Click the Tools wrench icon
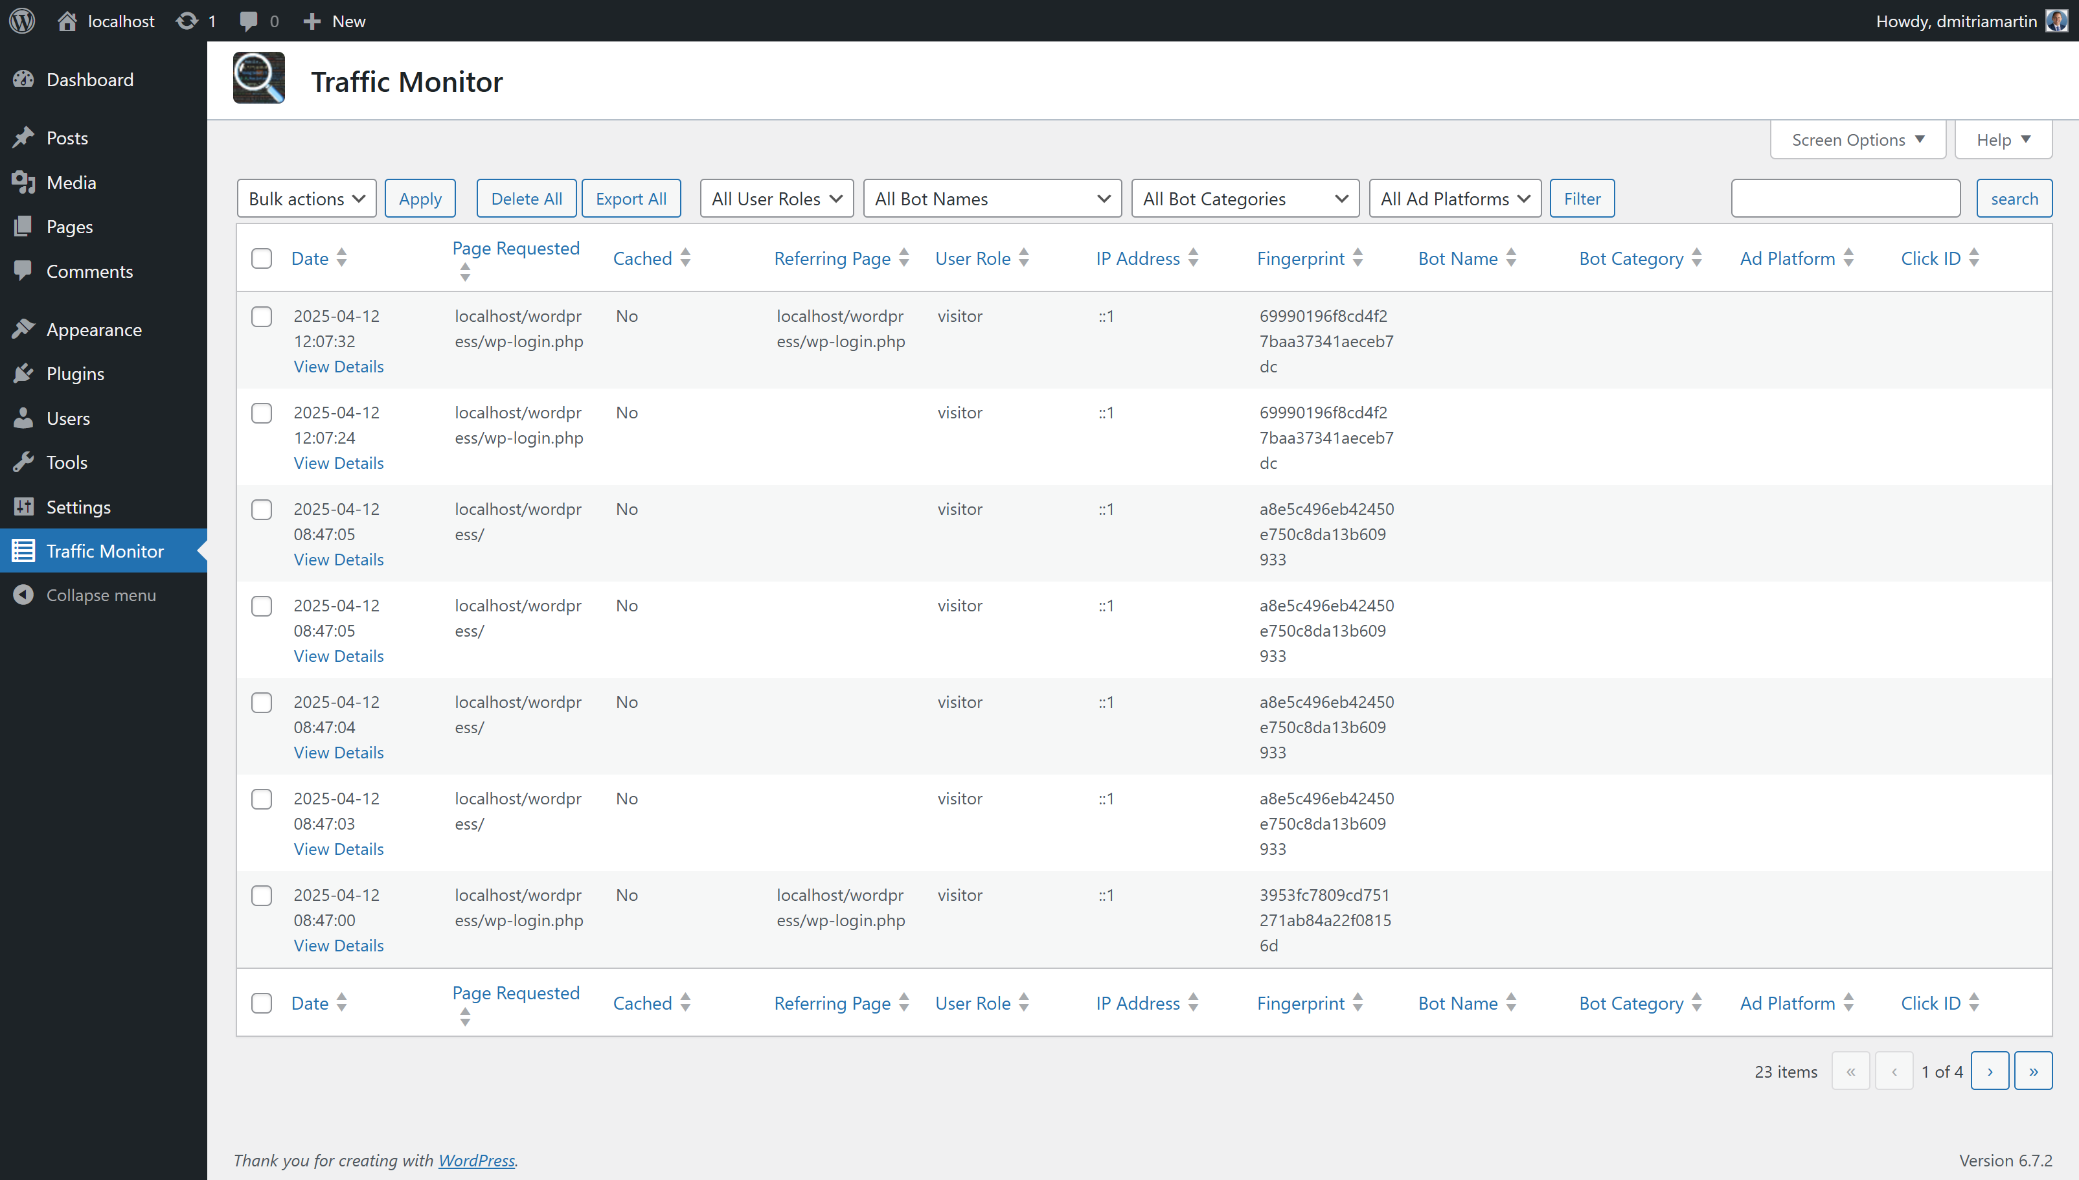 (23, 462)
